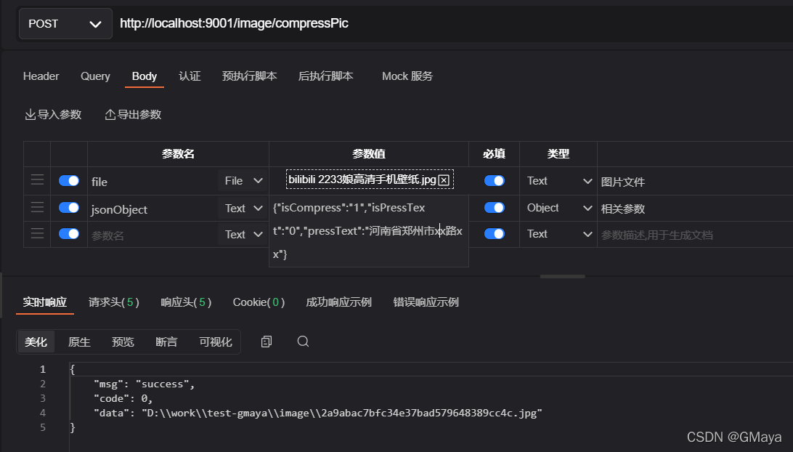Open the POST method dropdown
Image resolution: width=793 pixels, height=452 pixels.
(65, 24)
